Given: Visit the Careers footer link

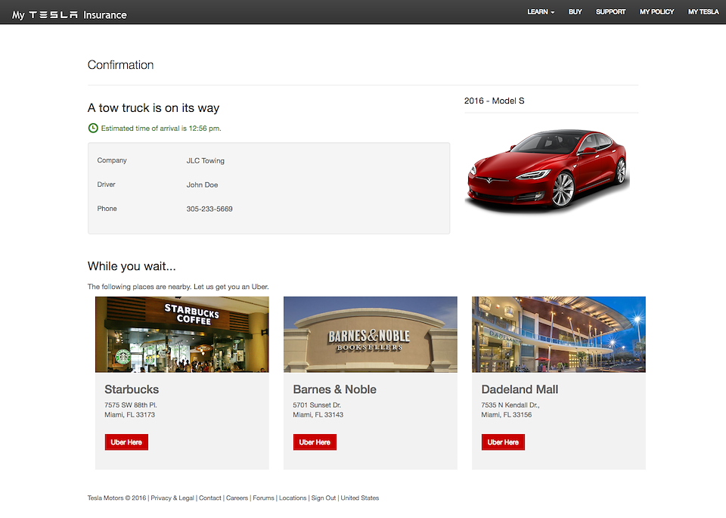Looking at the screenshot, I should click(237, 498).
